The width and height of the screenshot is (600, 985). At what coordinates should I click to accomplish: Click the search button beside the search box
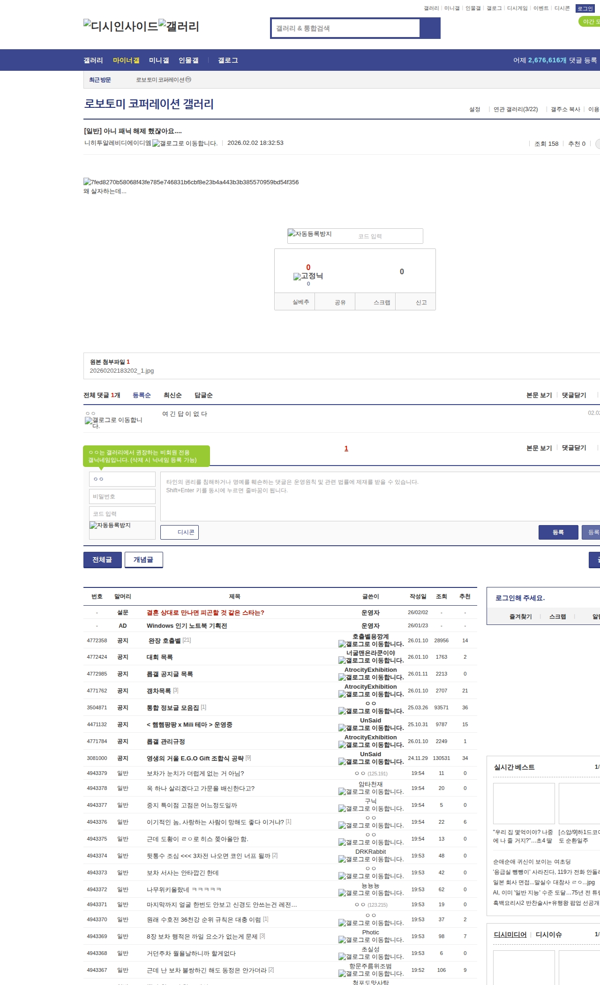pos(430,28)
